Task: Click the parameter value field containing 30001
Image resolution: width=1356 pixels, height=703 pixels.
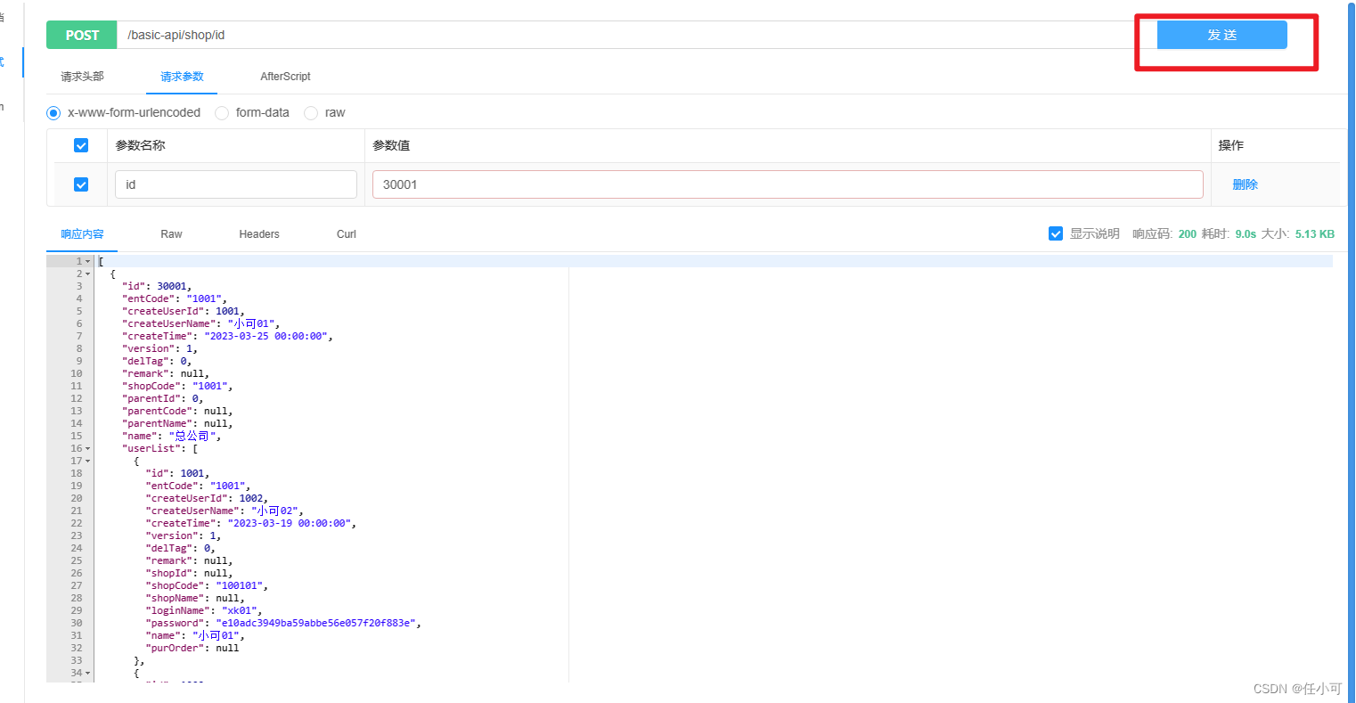Action: click(x=788, y=184)
